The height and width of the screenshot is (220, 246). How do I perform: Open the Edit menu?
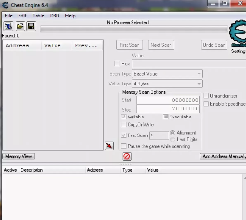pos(22,16)
